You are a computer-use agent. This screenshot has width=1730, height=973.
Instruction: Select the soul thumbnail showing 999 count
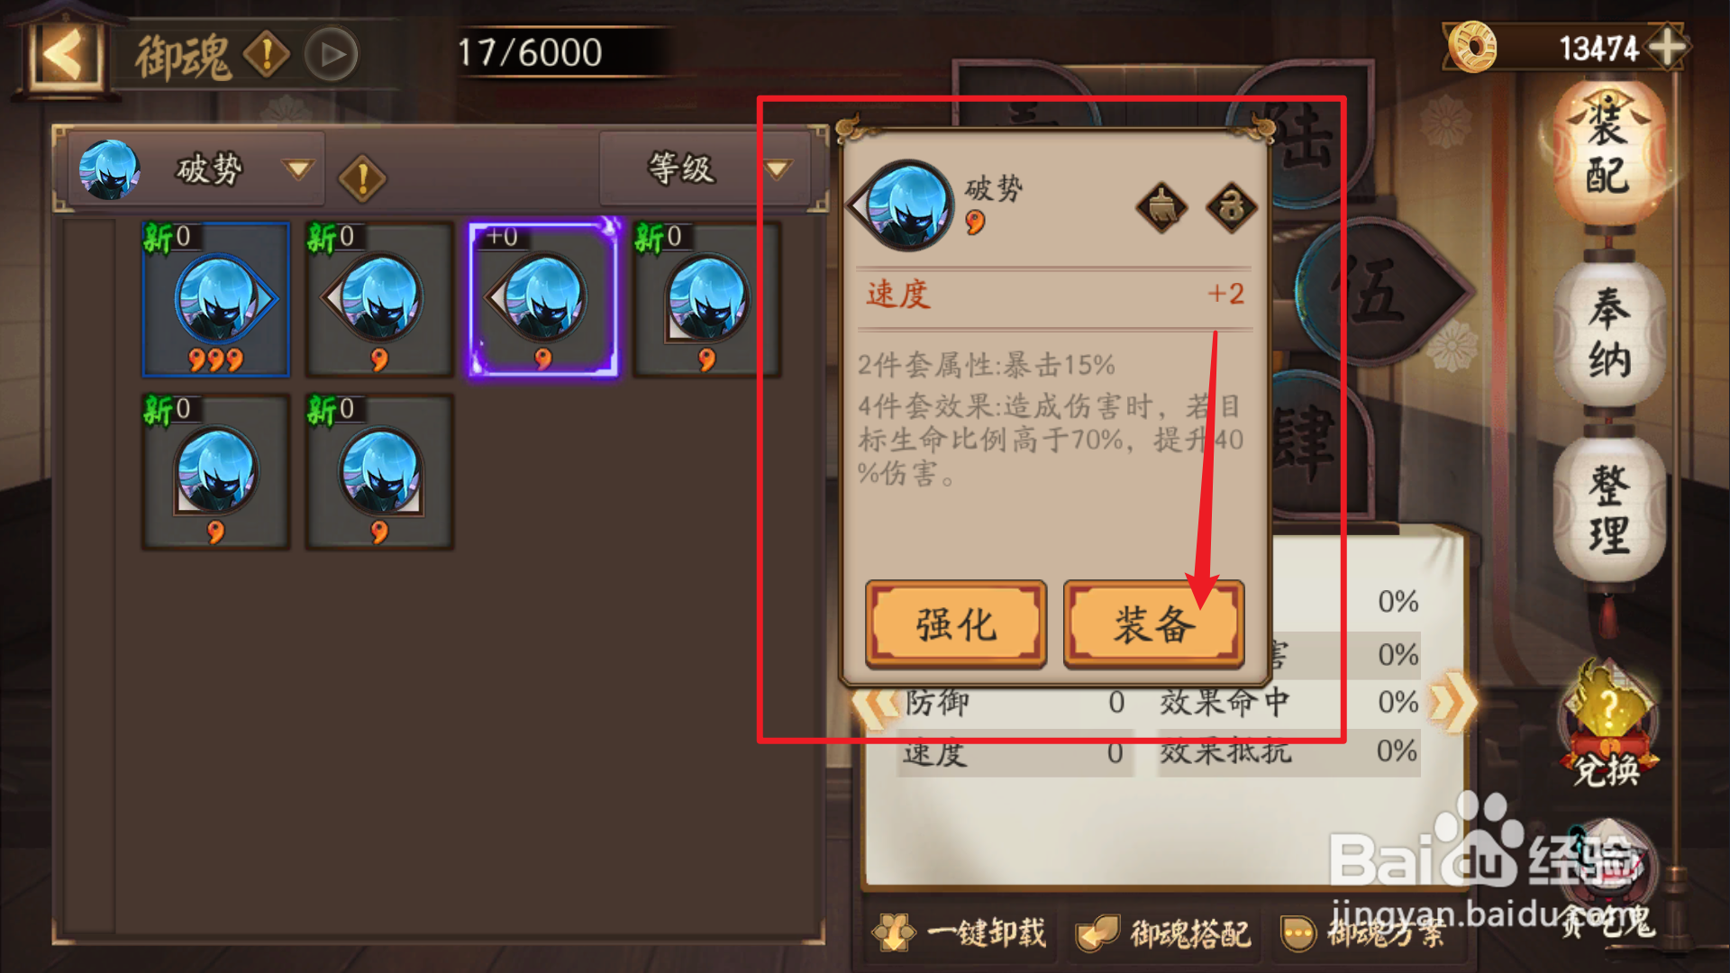[x=216, y=299]
